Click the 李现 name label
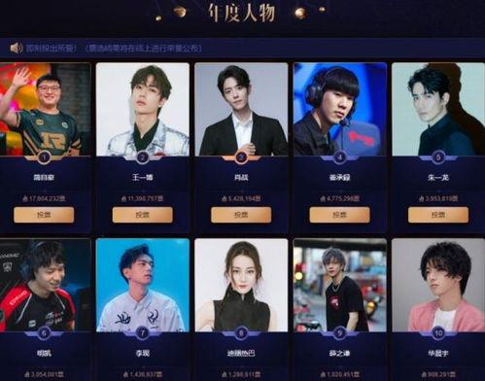The image size is (485, 381). click(x=143, y=353)
